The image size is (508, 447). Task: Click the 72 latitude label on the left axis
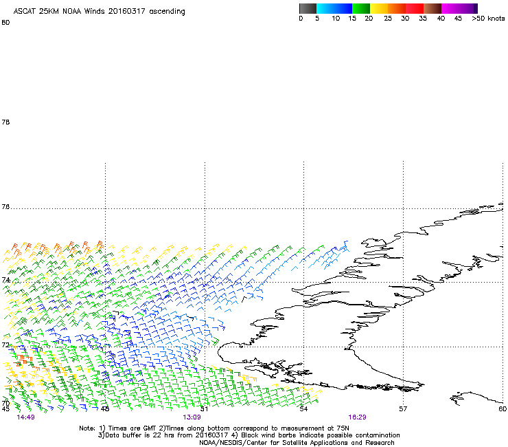click(5, 345)
